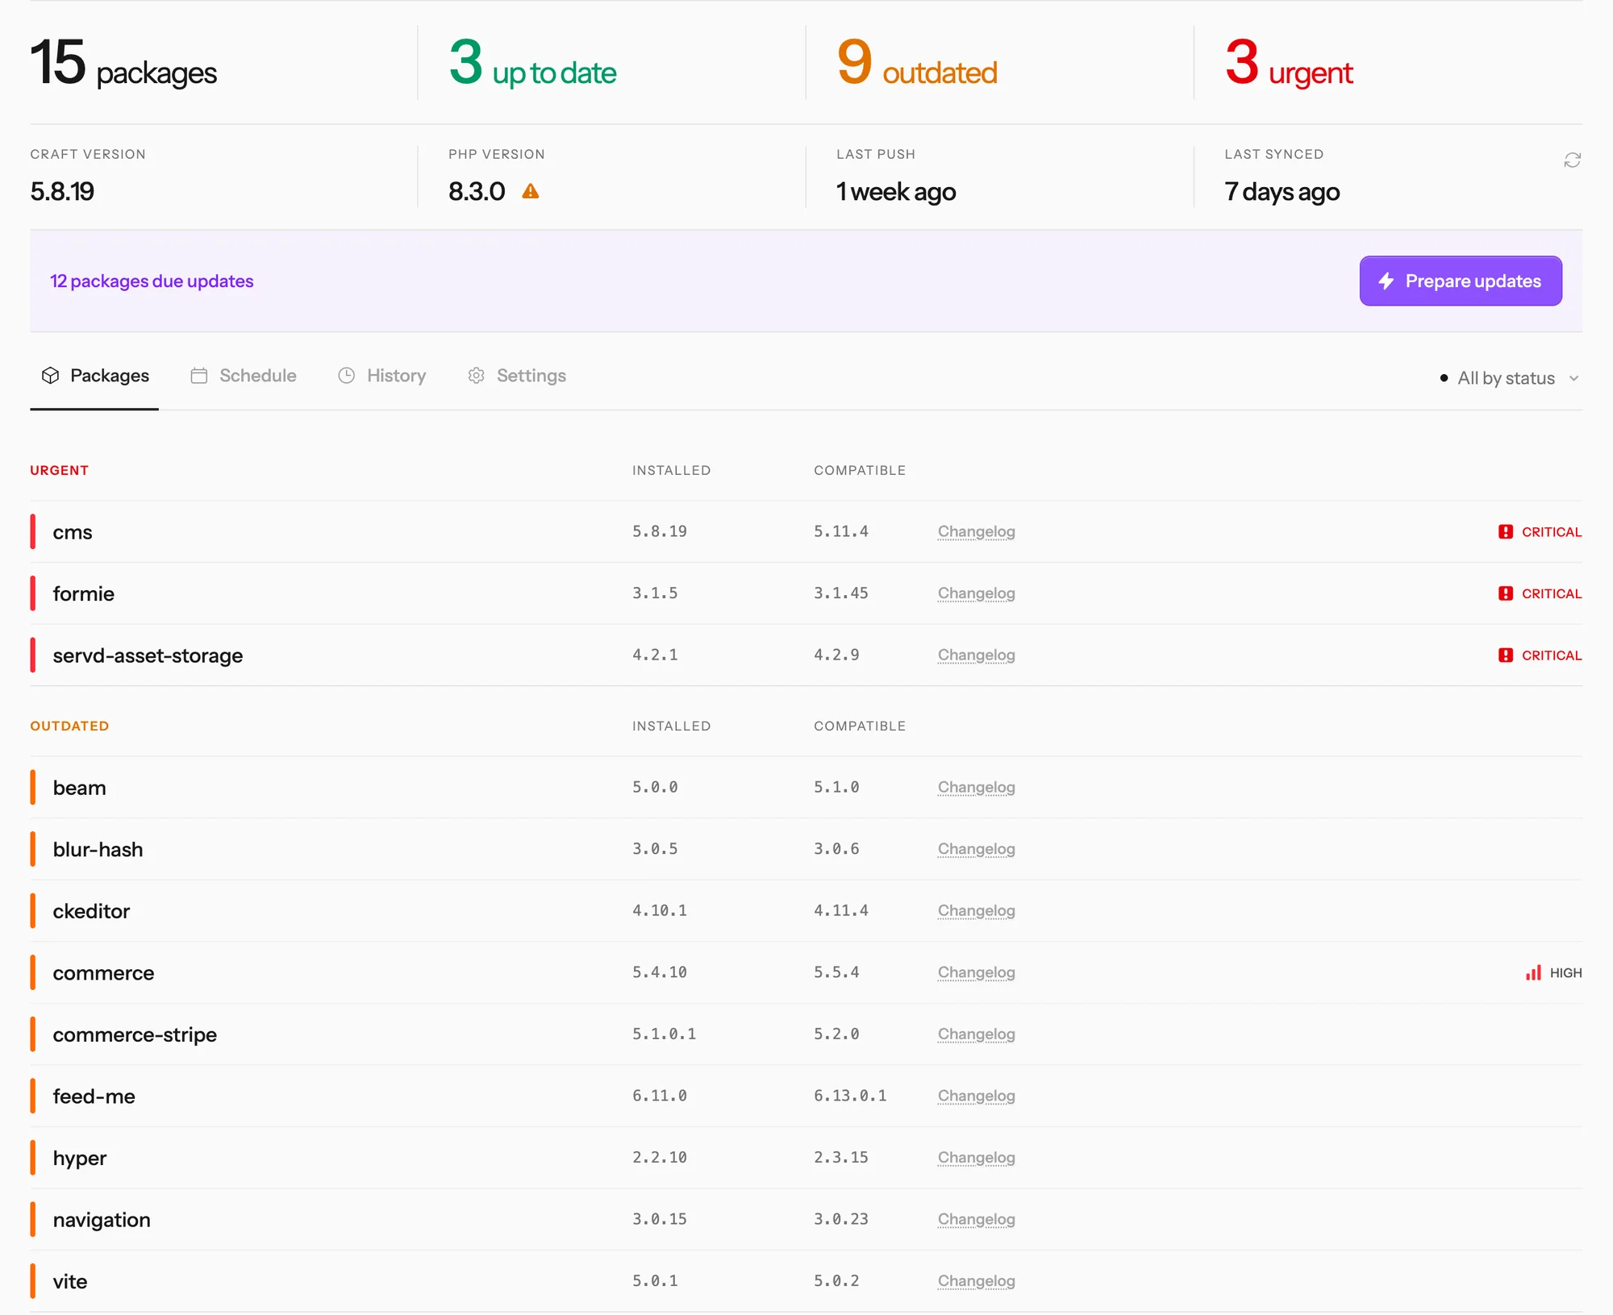The width and height of the screenshot is (1613, 1315).
Task: Open the hyper Changelog link
Action: click(976, 1157)
